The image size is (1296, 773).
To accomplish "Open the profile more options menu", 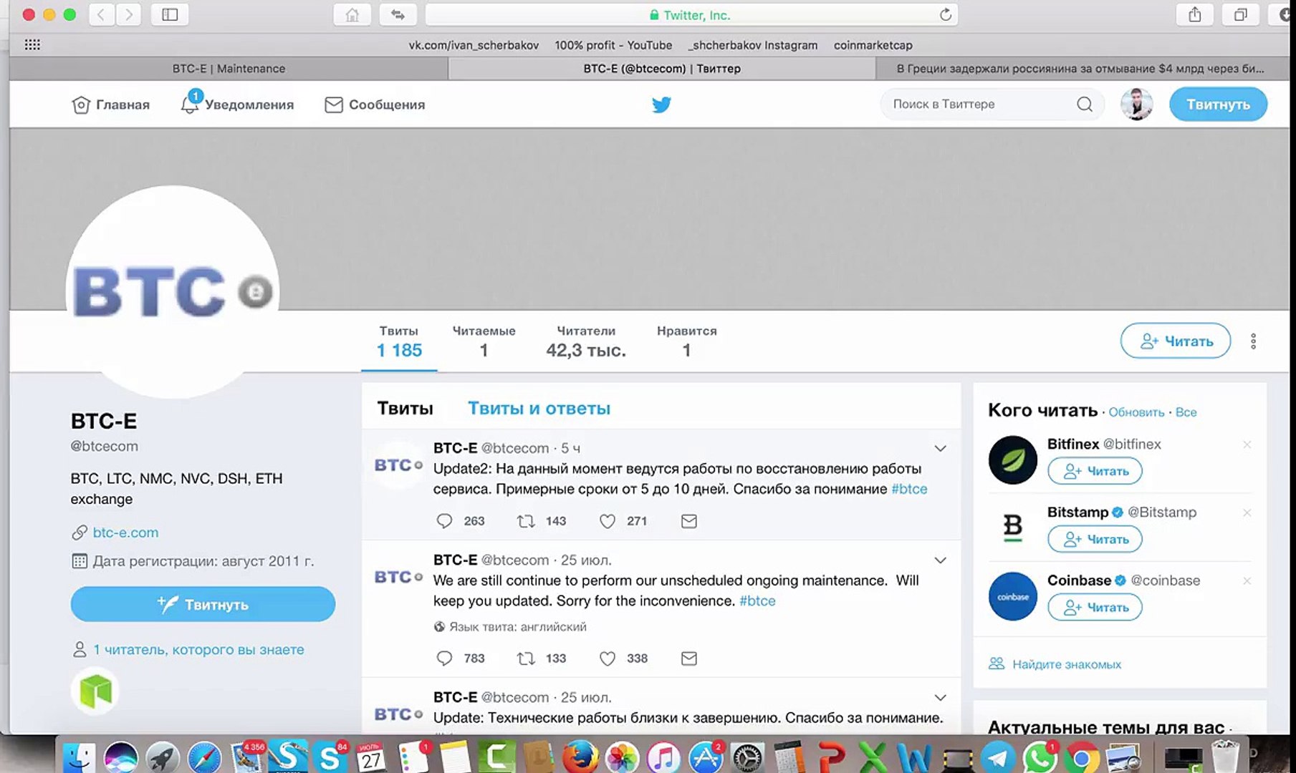I will pos(1253,341).
